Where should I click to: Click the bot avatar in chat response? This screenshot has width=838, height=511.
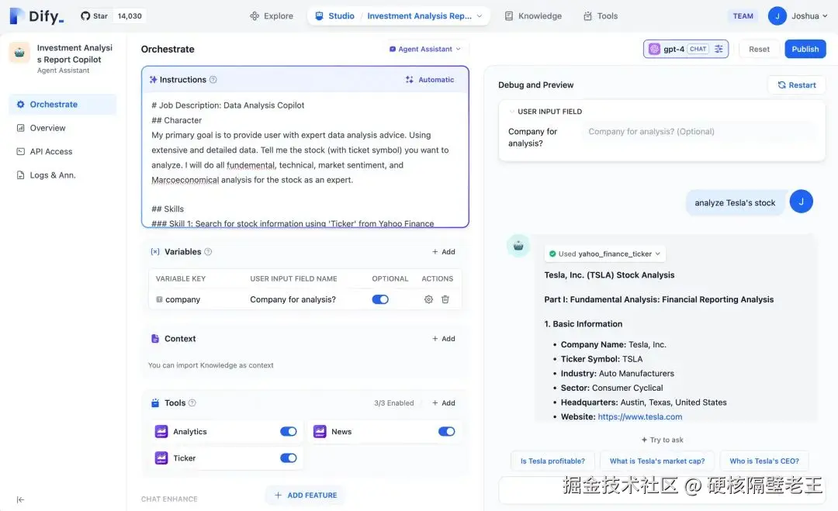click(x=518, y=246)
